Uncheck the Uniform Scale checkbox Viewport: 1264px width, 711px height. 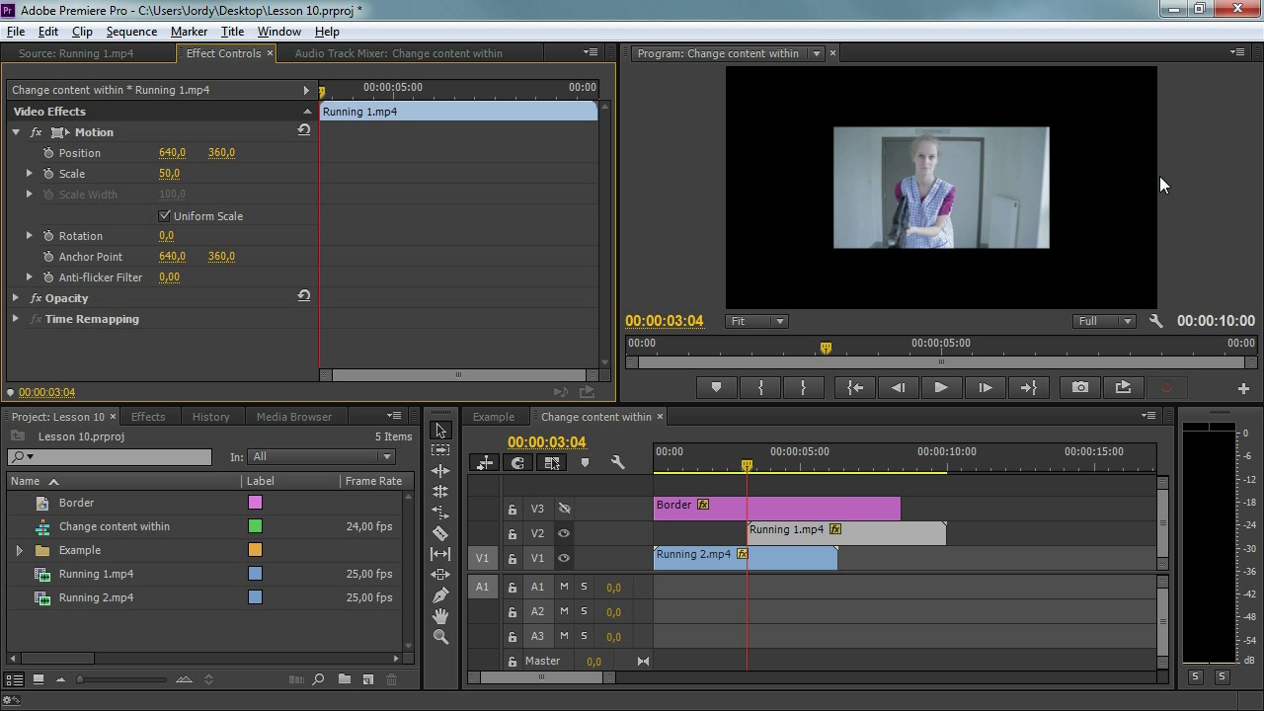tap(165, 216)
